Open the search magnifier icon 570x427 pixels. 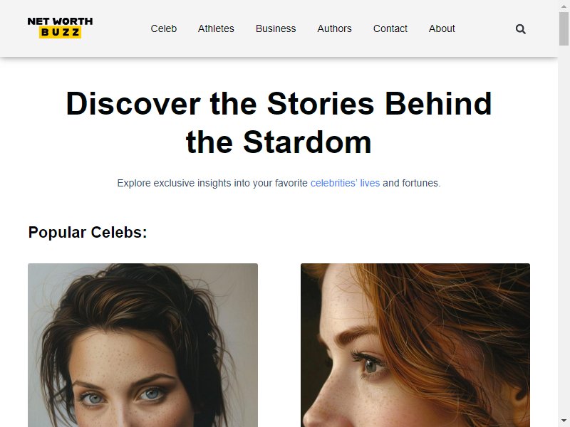tap(521, 29)
